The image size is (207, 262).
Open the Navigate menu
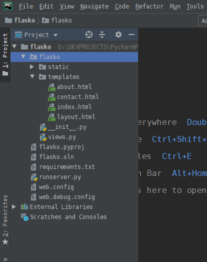click(x=94, y=6)
